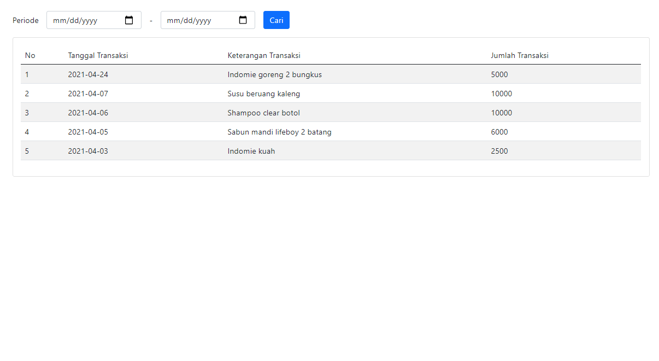Click amount 10000 in Shampoo clear row
Viewport: 659px width, 361px height.
[502, 113]
